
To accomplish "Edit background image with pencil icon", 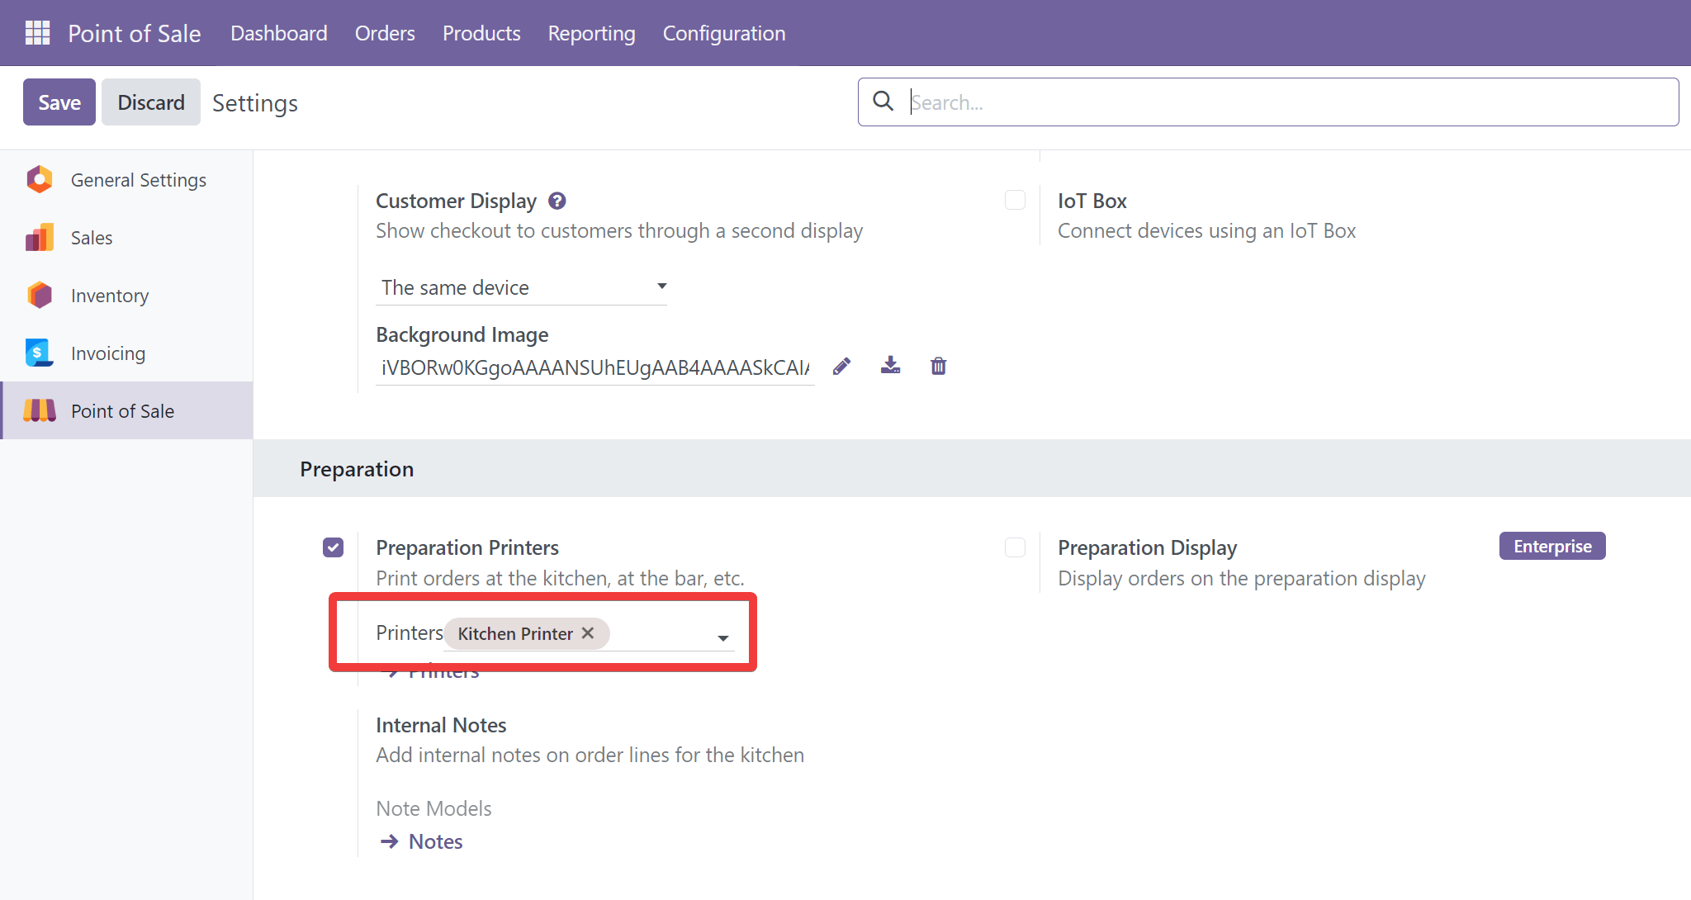I will pyautogui.click(x=841, y=367).
